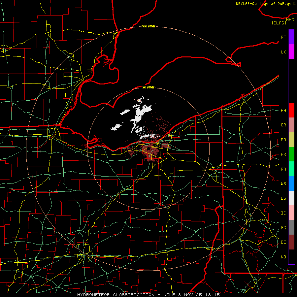
Task: Click the DS legend label
Action: click(x=283, y=198)
